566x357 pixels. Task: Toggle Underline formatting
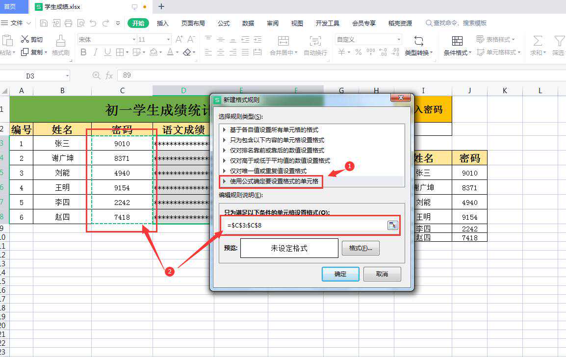(107, 52)
